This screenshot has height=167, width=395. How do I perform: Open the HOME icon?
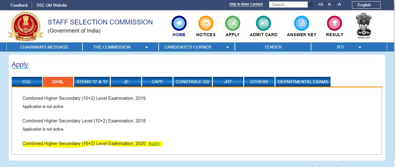point(179,23)
